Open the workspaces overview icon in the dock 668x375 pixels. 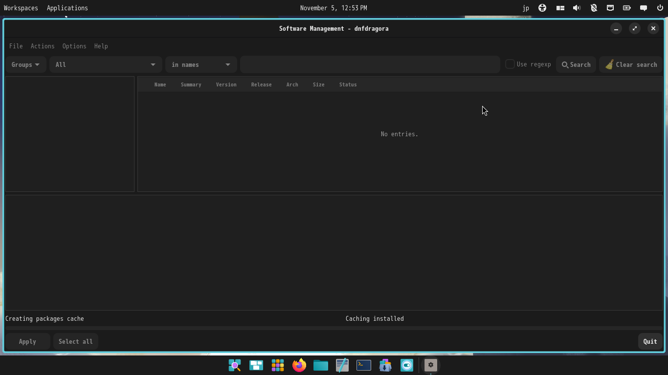[x=256, y=365]
